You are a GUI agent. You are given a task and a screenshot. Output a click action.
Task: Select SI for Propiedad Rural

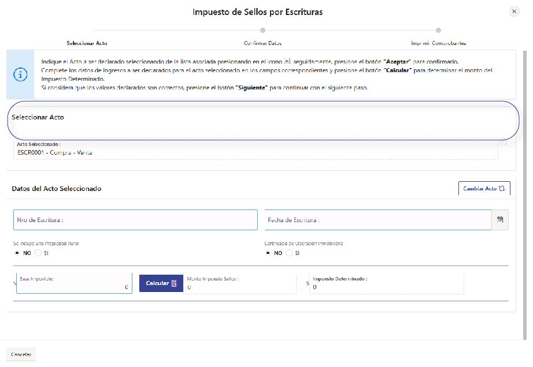38,253
